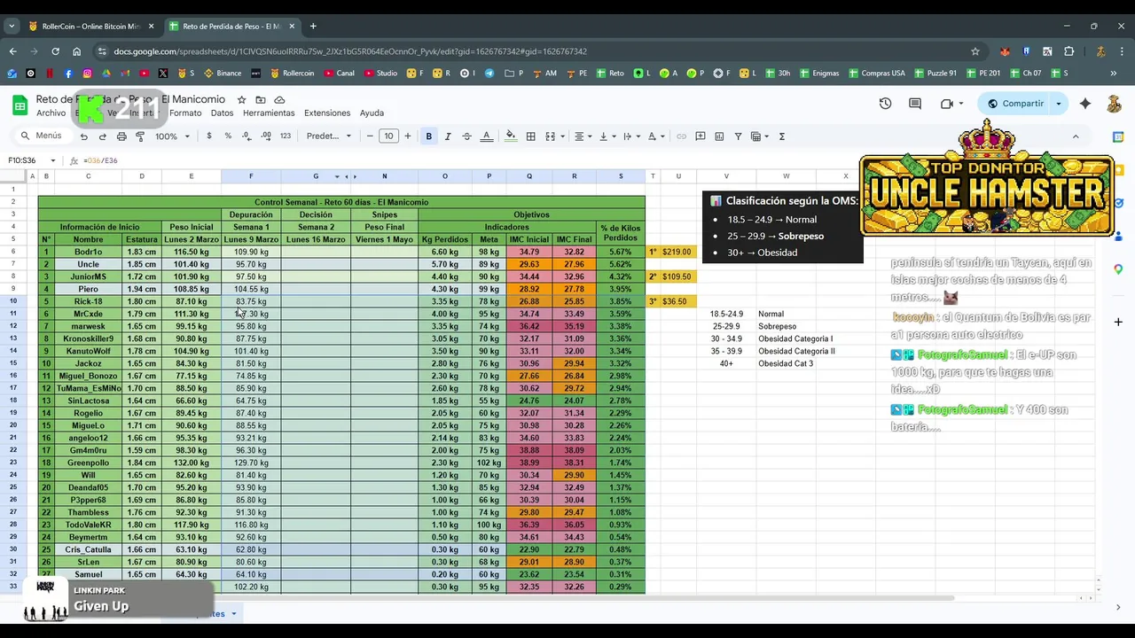Insert a comment from toolbar

(x=701, y=136)
